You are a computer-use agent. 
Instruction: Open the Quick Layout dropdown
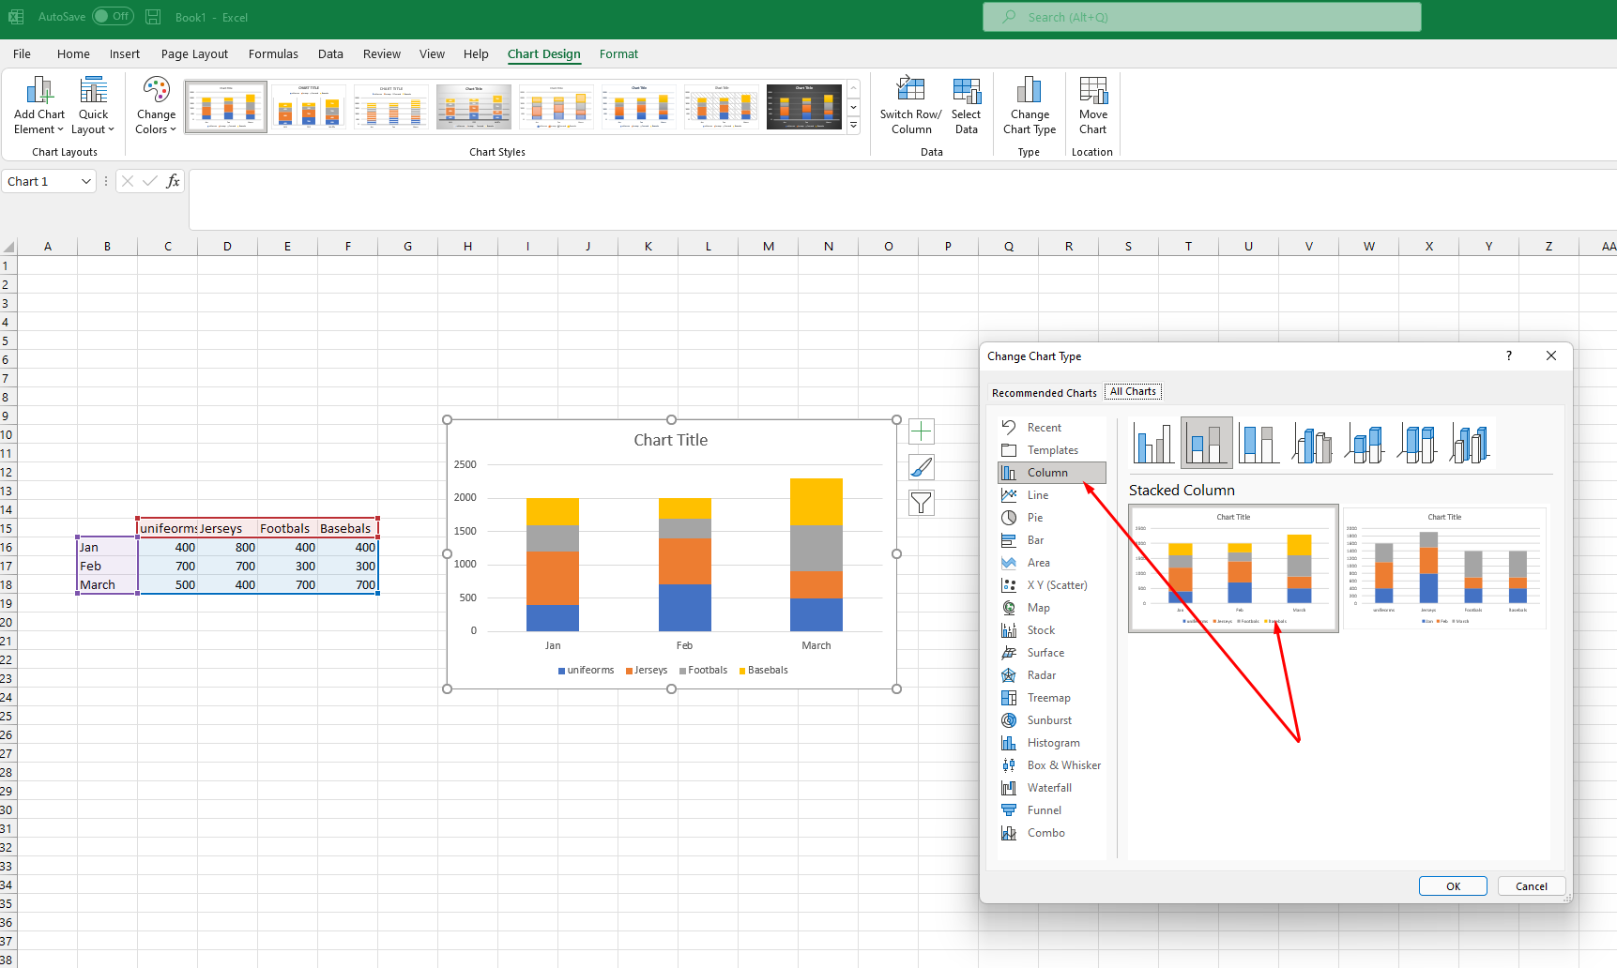coord(93,106)
